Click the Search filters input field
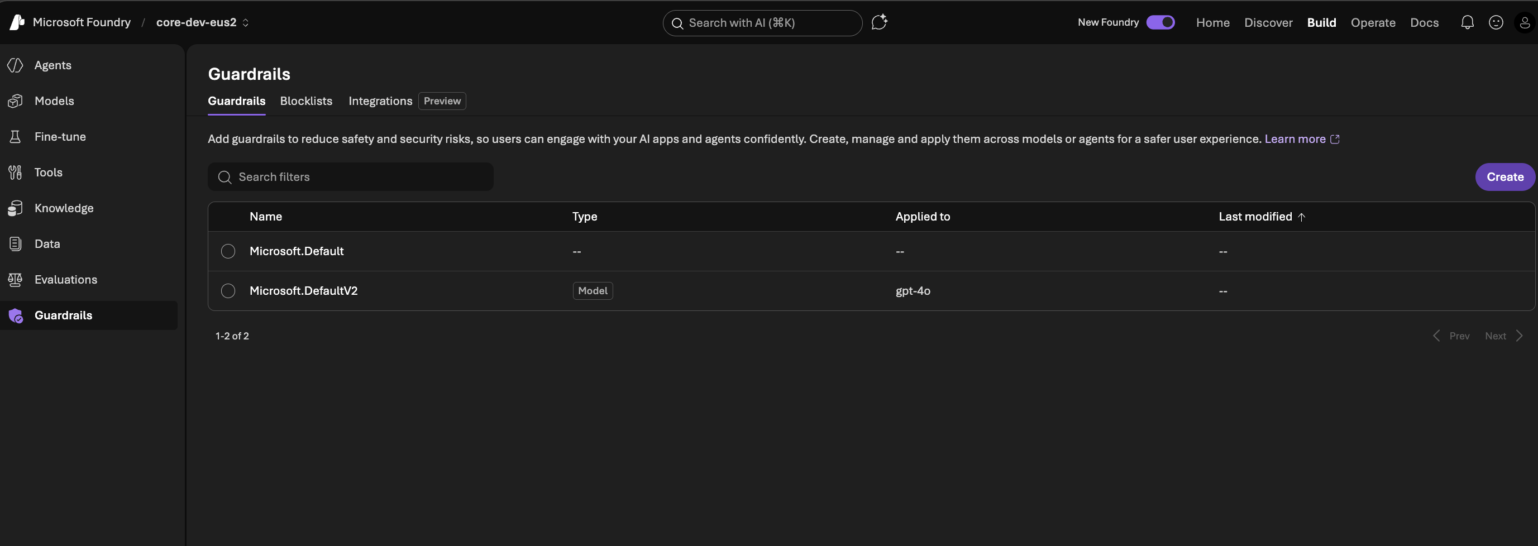 coord(351,177)
